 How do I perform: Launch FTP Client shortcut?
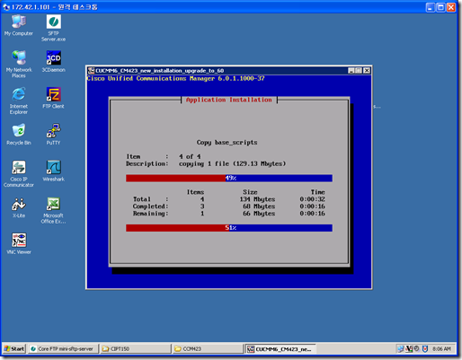[53, 98]
